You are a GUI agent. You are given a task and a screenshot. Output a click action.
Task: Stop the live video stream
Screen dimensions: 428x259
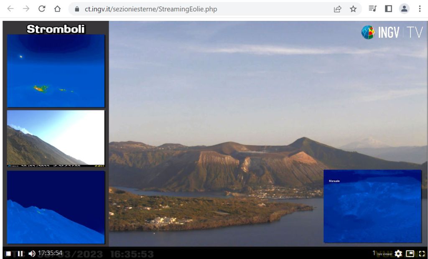point(8,254)
